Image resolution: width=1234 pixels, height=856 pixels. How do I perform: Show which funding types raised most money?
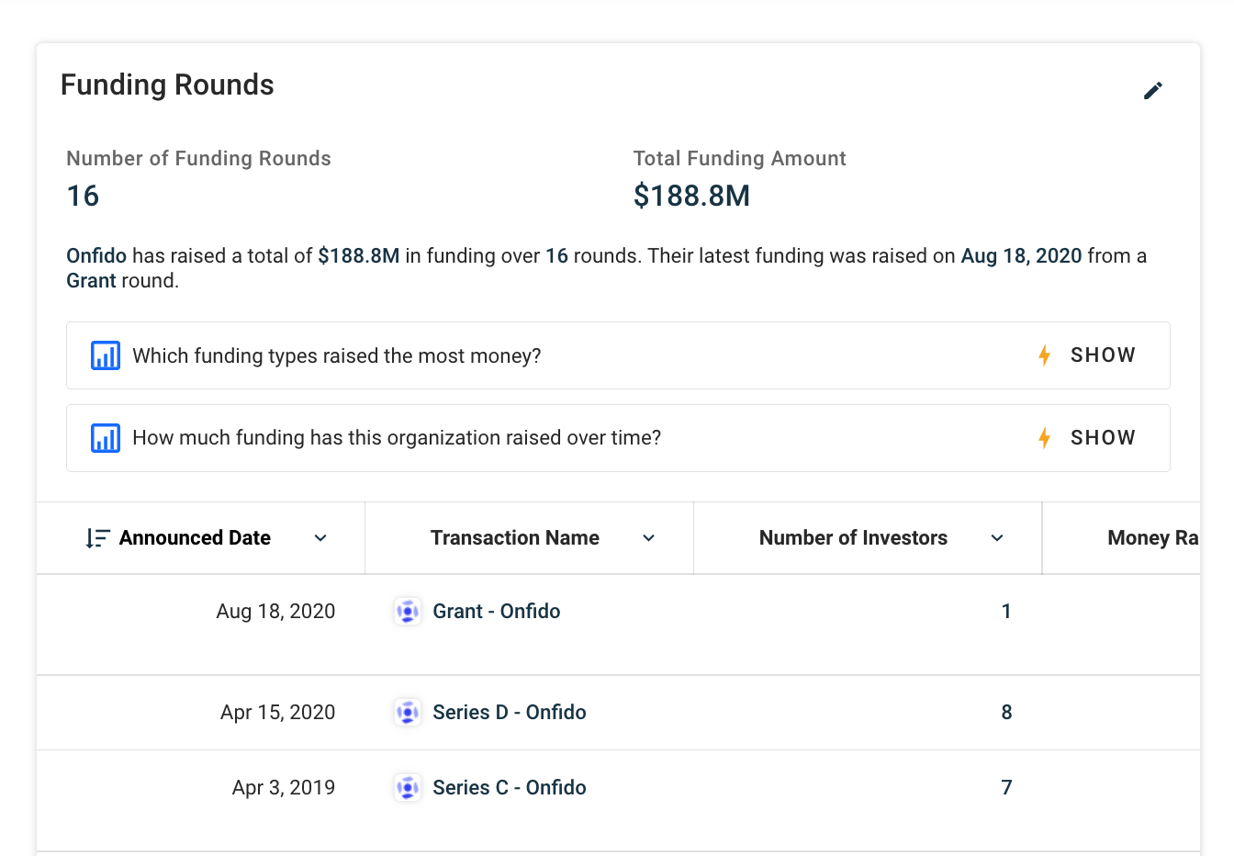pyautogui.click(x=1103, y=355)
